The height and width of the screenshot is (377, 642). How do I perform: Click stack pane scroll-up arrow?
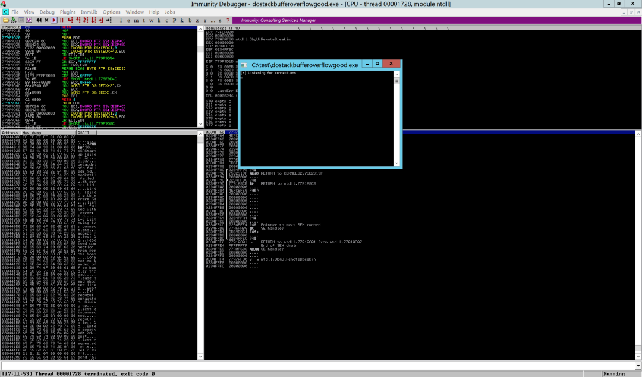[638, 134]
